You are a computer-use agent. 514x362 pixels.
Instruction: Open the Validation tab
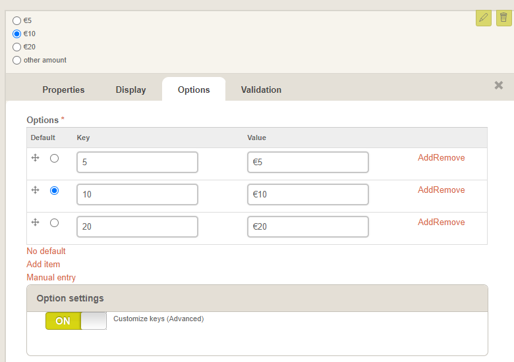[x=261, y=90]
